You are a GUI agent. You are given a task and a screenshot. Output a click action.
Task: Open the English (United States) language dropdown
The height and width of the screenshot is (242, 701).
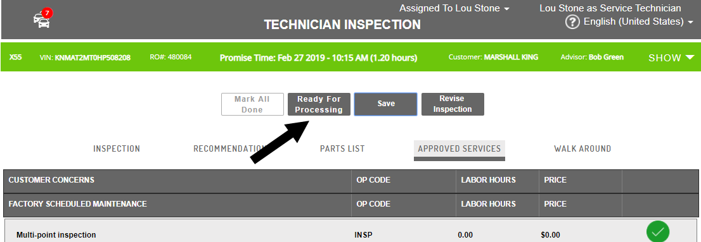coord(638,22)
